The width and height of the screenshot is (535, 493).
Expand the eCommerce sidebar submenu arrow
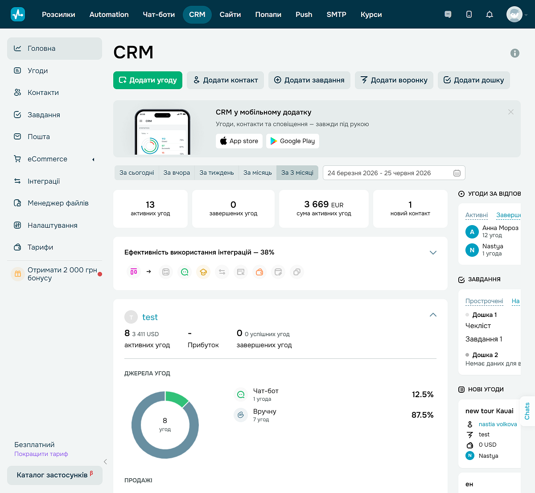pyautogui.click(x=93, y=159)
